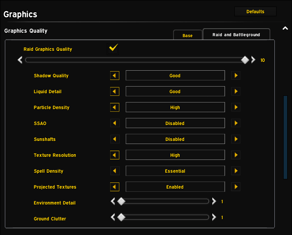Raise Texture Resolution with right arrow
Image resolution: width=292 pixels, height=235 pixels.
[236, 155]
